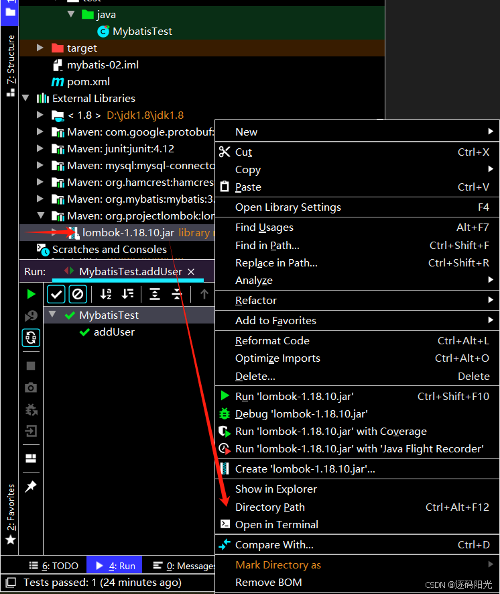Click the tool windows quick-access icon
Image resolution: width=500 pixels, height=594 pixels.
coord(11,582)
